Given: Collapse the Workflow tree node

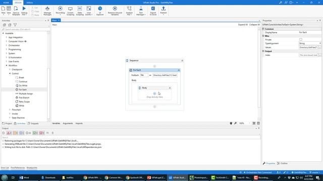Looking at the screenshot, I should [x=7, y=65].
